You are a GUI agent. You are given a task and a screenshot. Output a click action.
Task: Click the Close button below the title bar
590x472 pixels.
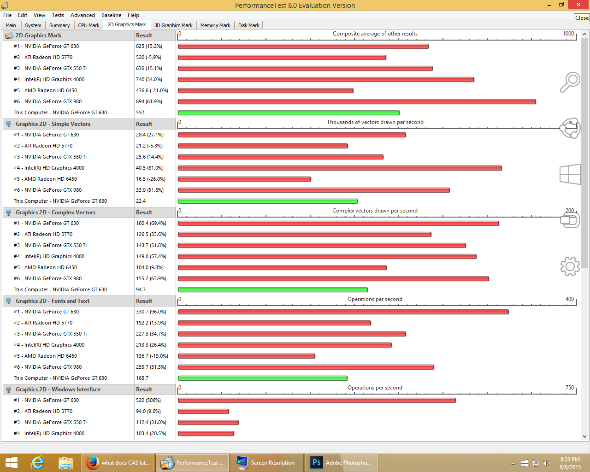[582, 18]
